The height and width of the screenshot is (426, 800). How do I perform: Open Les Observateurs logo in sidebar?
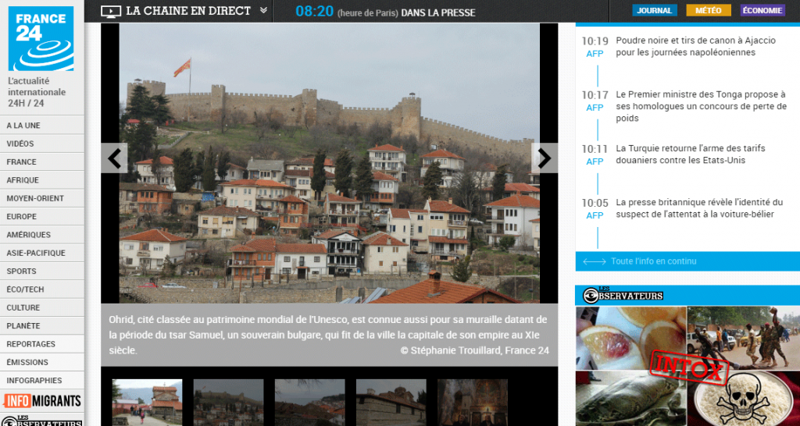(42, 420)
